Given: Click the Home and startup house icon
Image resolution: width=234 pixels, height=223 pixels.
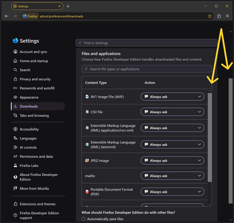Looking at the screenshot, I should tap(15, 61).
